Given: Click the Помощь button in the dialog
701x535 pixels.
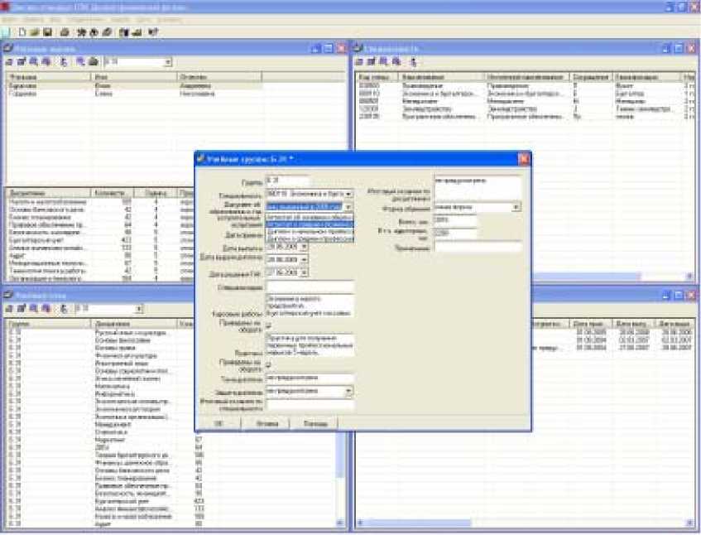Looking at the screenshot, I should pyautogui.click(x=315, y=423).
